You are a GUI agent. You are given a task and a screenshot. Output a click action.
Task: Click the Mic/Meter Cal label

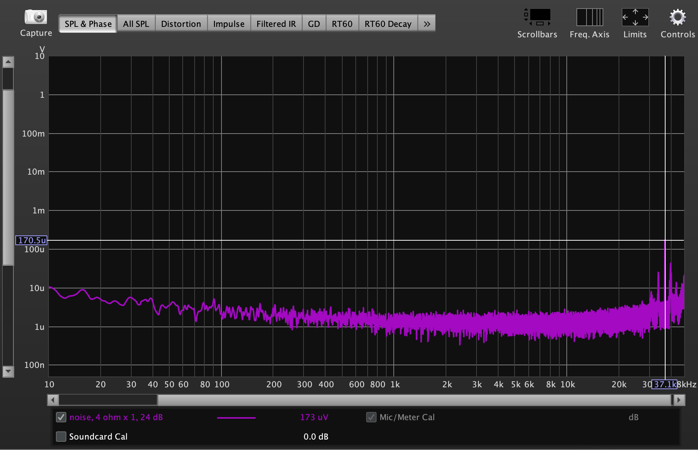(x=407, y=417)
